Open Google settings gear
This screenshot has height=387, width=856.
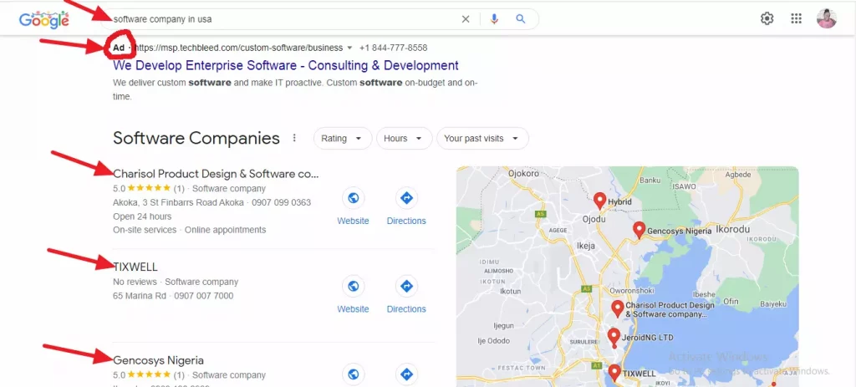point(767,18)
